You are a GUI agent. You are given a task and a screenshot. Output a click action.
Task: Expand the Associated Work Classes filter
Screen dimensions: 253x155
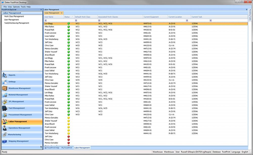pyautogui.click(x=99, y=20)
